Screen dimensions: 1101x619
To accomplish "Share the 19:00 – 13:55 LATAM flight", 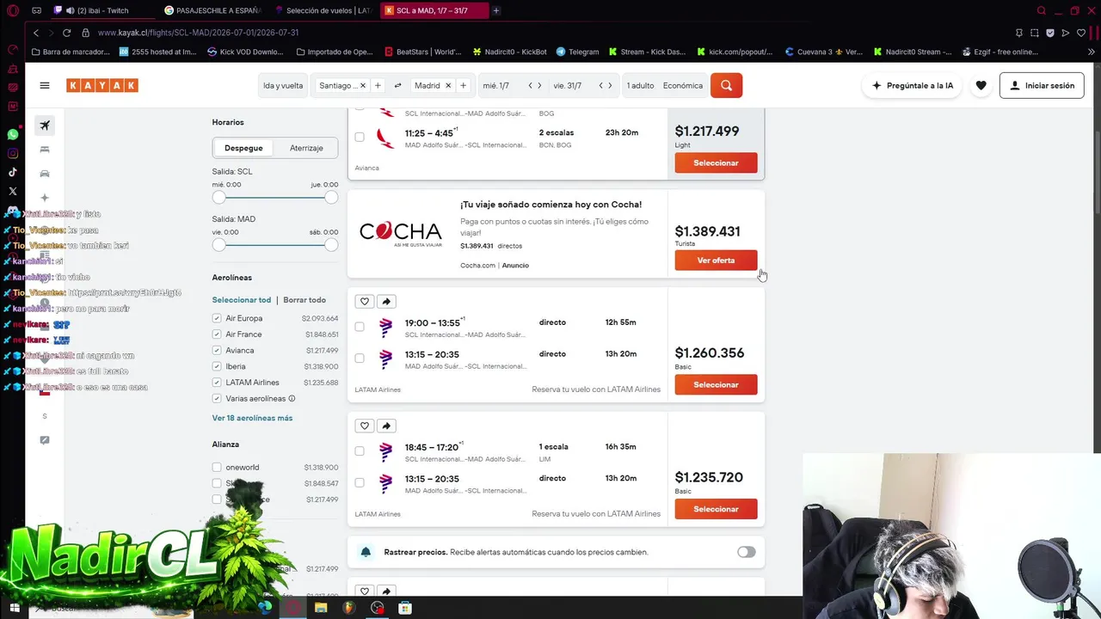I will pos(386,302).
